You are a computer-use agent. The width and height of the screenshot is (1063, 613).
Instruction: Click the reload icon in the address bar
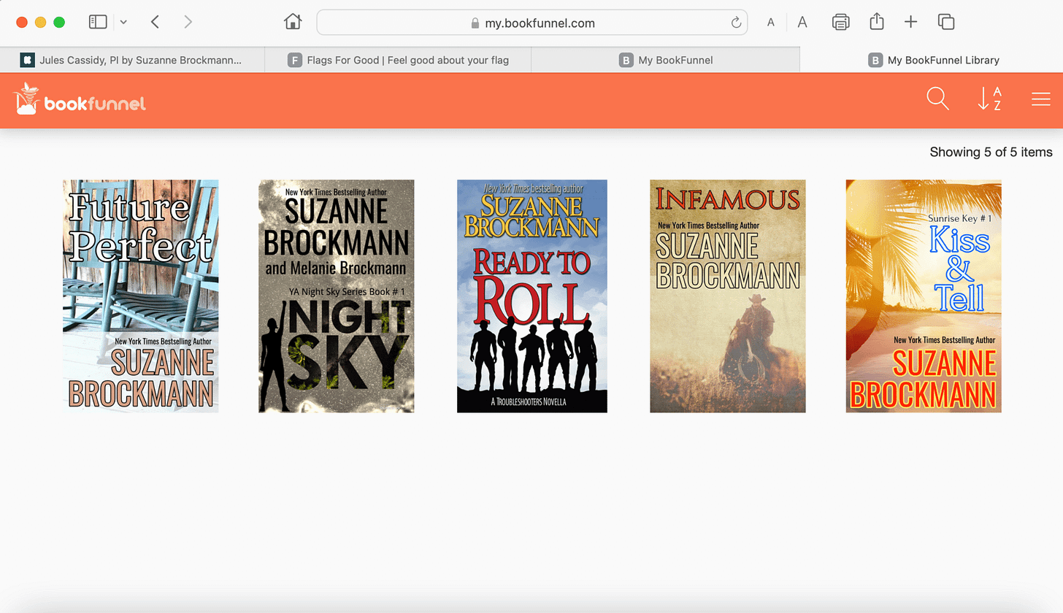[x=736, y=23]
